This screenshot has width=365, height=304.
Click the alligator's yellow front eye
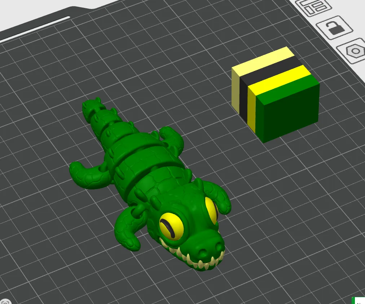(x=171, y=226)
